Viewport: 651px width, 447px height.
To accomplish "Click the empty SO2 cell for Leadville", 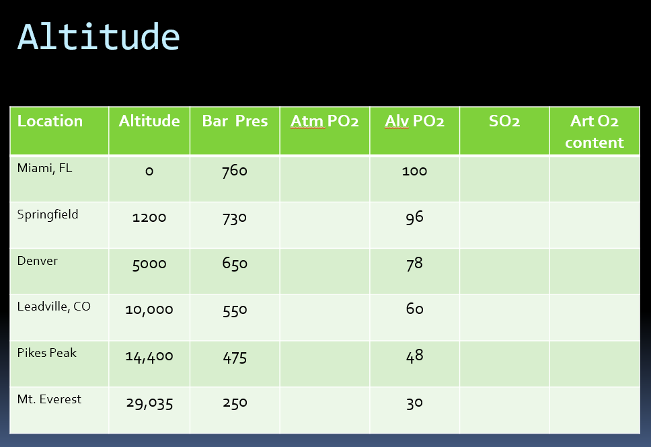I will [x=504, y=317].
